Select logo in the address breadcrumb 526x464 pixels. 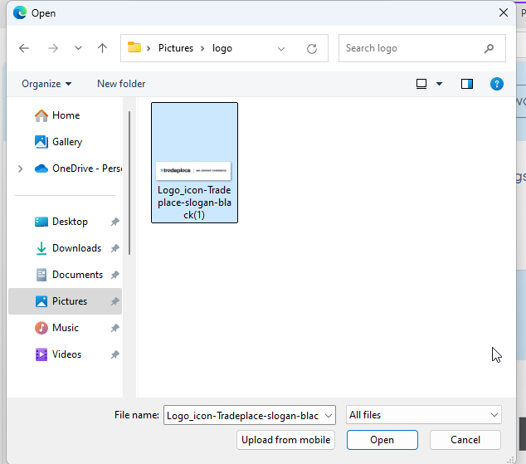point(222,48)
